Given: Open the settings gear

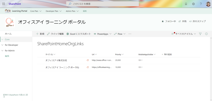Looking at the screenshot, I should coord(193,4).
